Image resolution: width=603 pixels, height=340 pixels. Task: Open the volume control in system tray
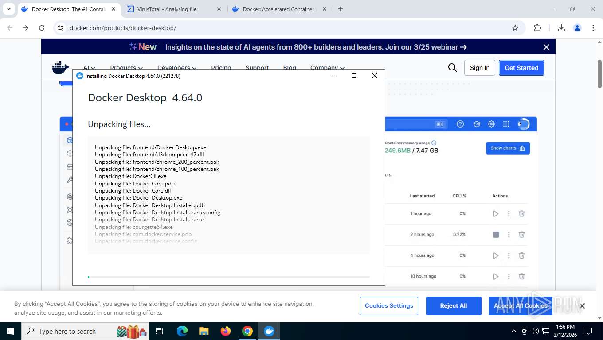click(534, 331)
